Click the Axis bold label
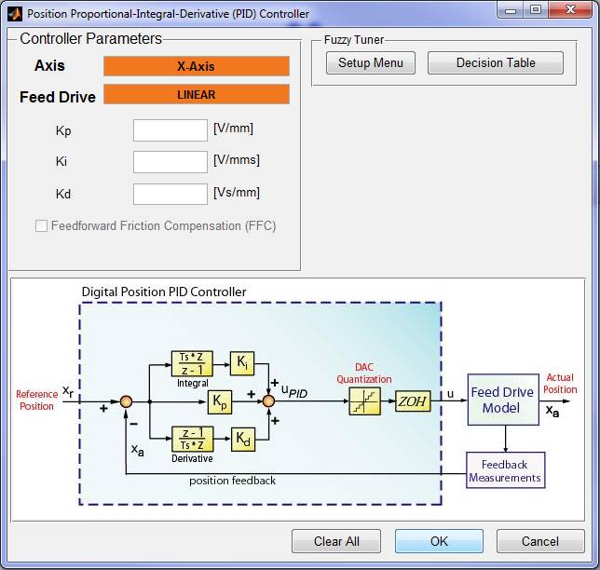 (x=49, y=65)
